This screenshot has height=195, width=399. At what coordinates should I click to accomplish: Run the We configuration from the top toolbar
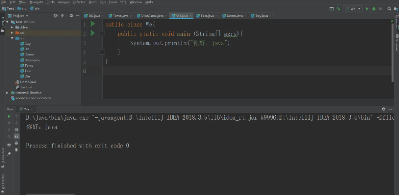click(367, 8)
